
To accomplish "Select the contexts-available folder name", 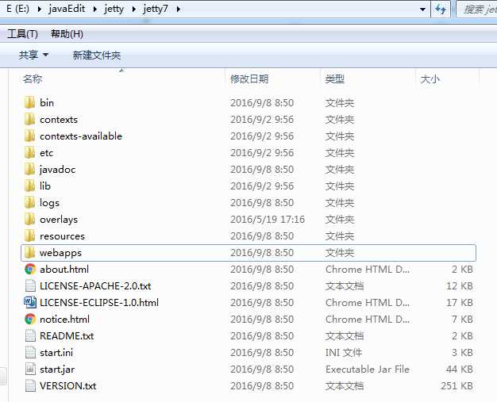I will pyautogui.click(x=81, y=136).
